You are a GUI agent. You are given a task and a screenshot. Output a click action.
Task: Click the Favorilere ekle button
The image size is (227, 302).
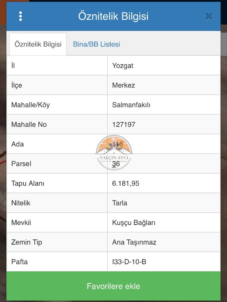(x=114, y=286)
